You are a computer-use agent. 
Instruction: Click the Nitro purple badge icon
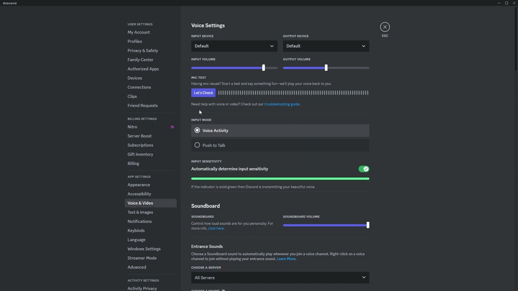pyautogui.click(x=172, y=127)
